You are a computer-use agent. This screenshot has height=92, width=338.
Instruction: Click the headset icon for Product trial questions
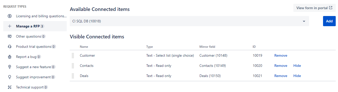coord(10,47)
